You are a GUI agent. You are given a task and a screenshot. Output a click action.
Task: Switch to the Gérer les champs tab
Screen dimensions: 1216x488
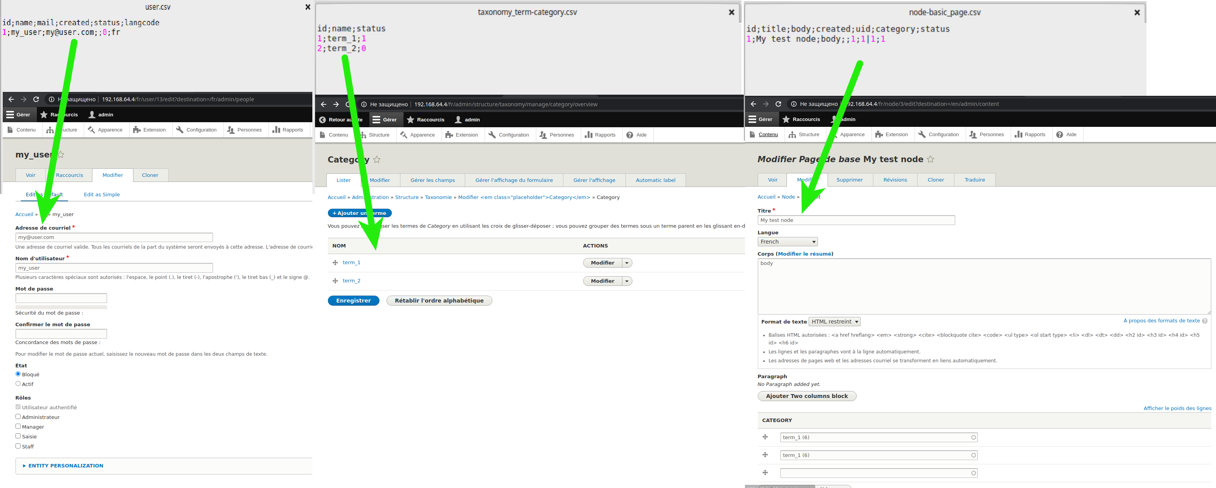click(432, 180)
